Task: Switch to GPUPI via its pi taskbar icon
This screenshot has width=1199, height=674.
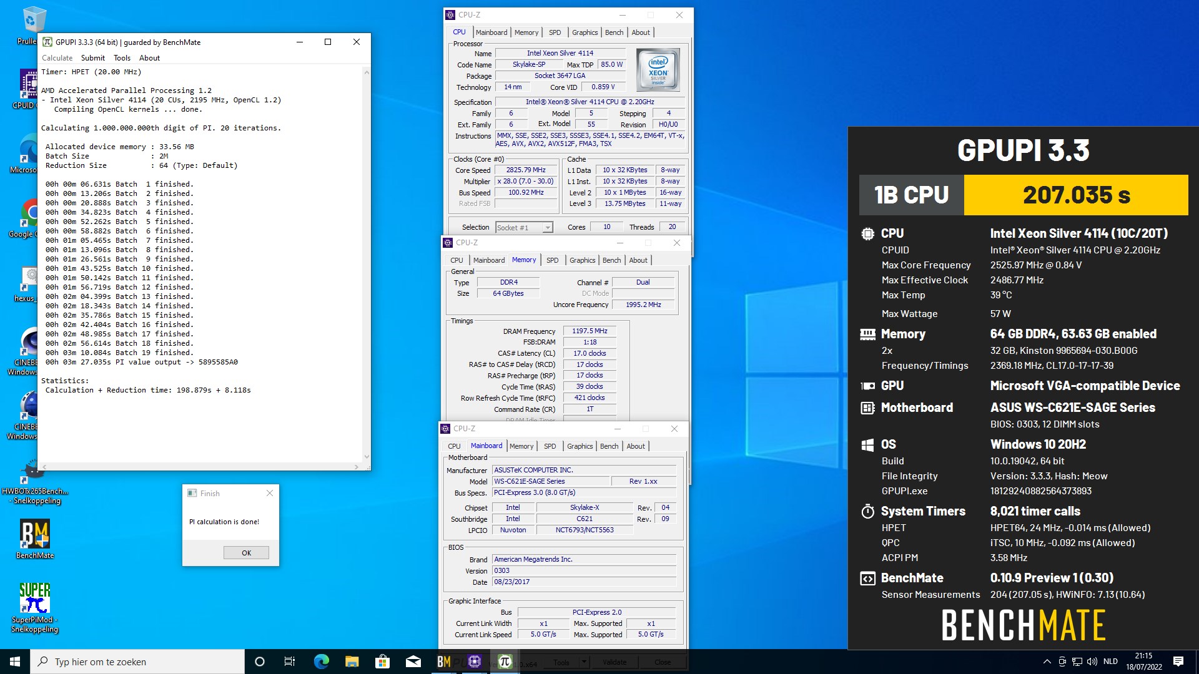Action: (505, 662)
